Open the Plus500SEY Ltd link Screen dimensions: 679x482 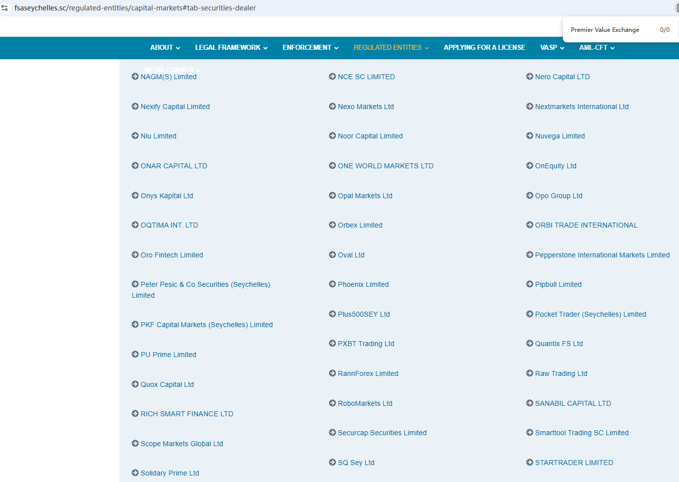(364, 314)
